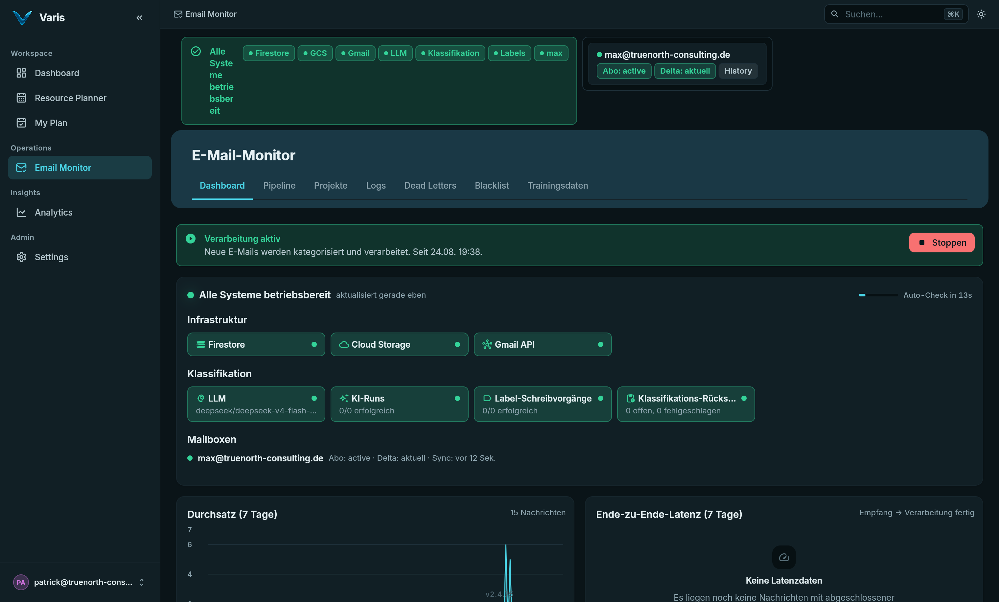Screen dimensions: 999x602
Task: Click the GCS status chip
Action: click(315, 53)
